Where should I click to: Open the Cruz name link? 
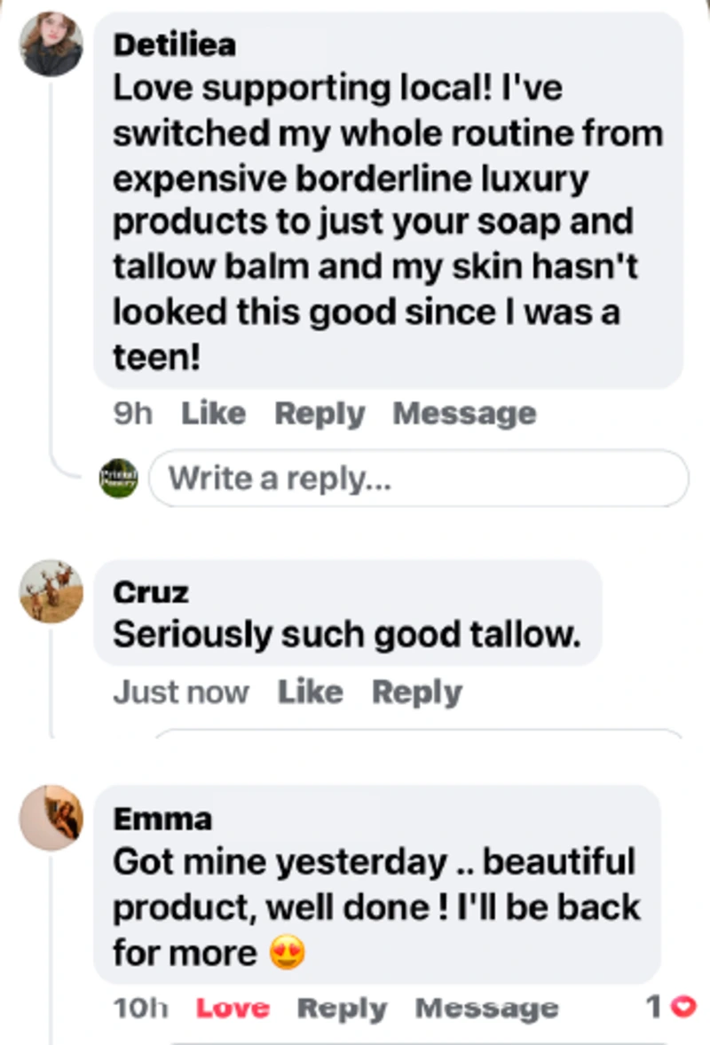coord(151,592)
